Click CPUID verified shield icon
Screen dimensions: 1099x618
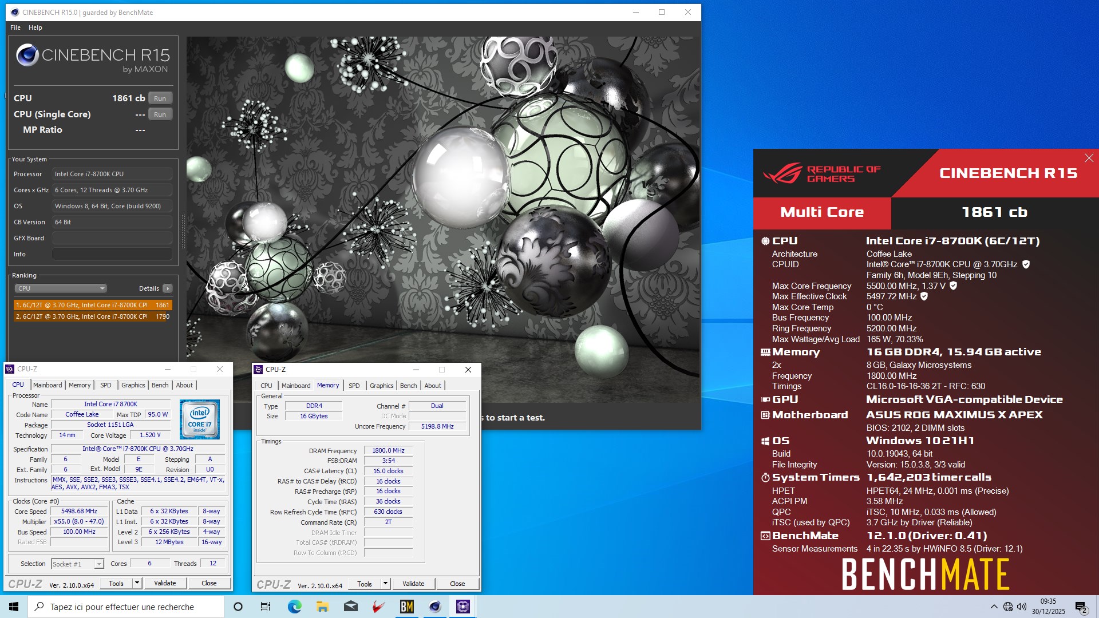(x=1026, y=264)
